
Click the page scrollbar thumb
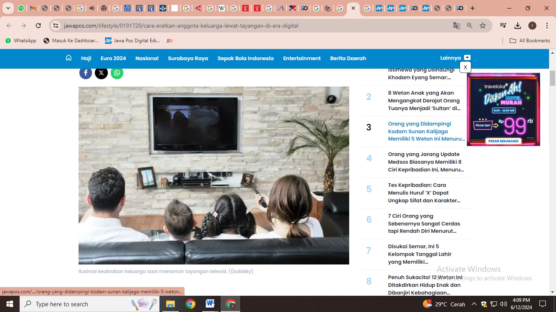(552, 78)
